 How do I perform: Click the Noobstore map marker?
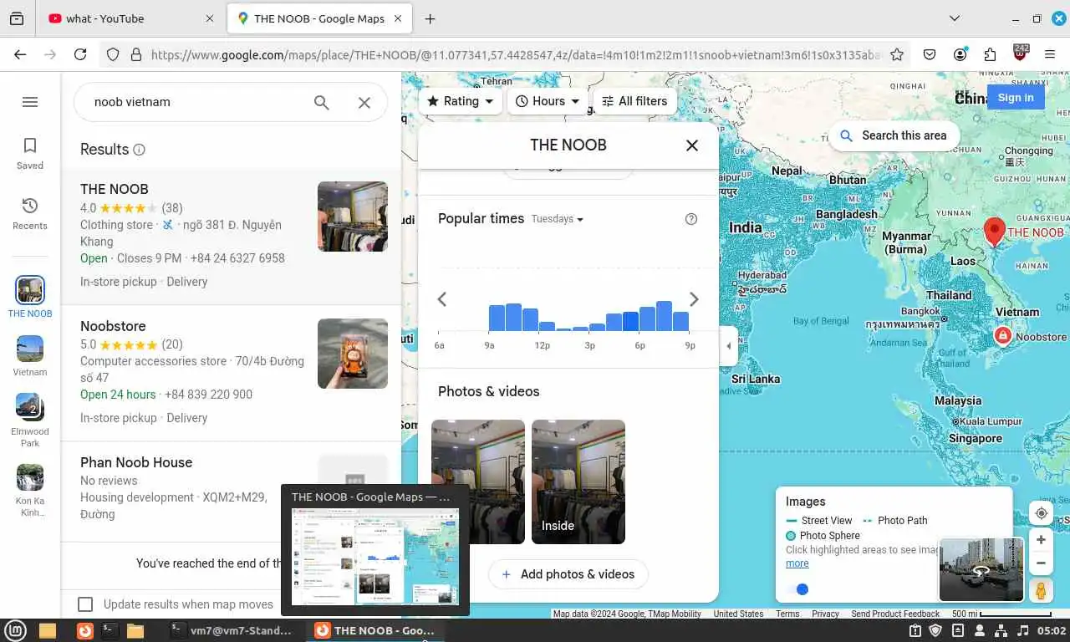pos(1002,336)
